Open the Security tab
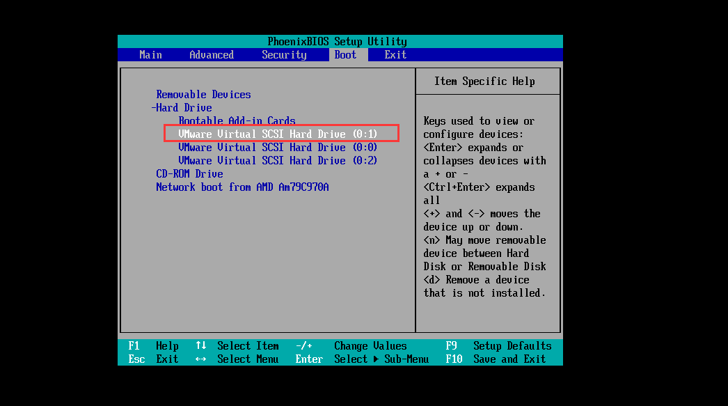728x406 pixels. coord(284,55)
